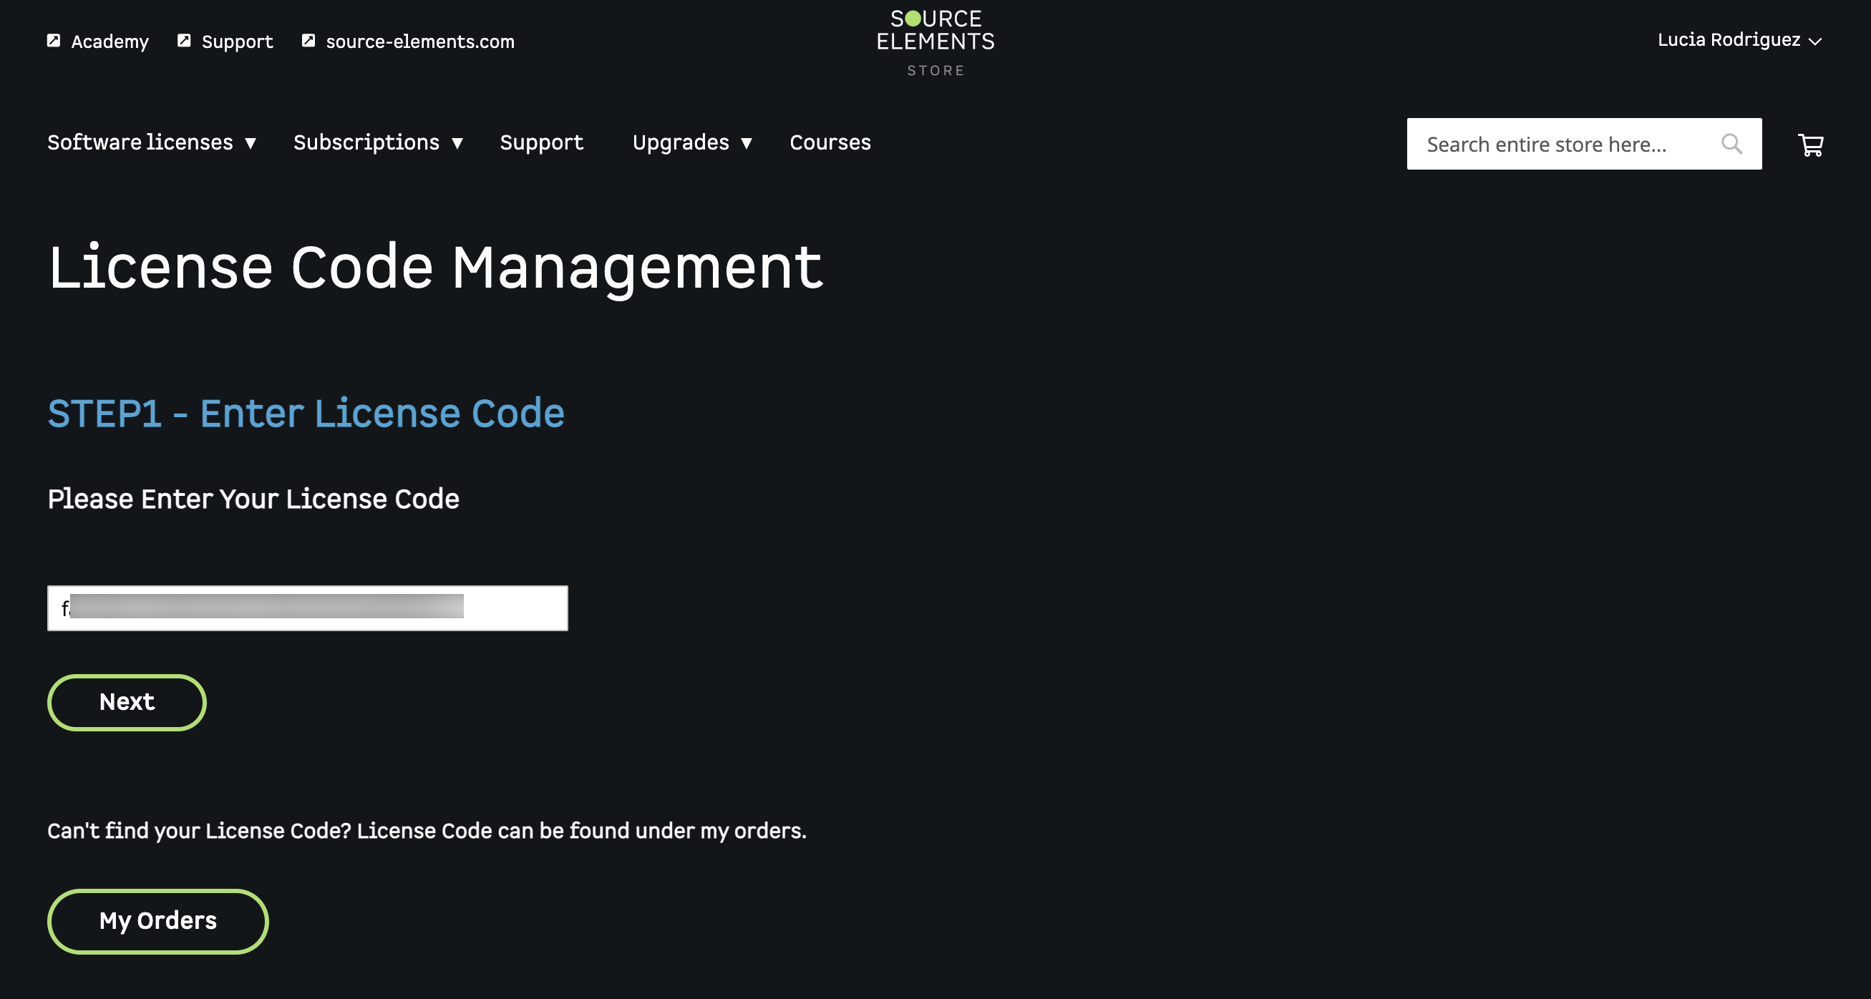This screenshot has width=1871, height=999.
Task: Open the Upgrades dropdown arrow
Action: (x=747, y=143)
